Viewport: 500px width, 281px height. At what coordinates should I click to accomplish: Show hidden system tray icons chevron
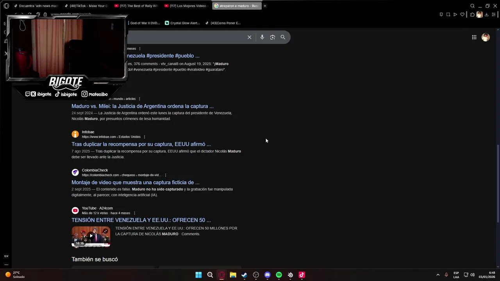(437, 275)
